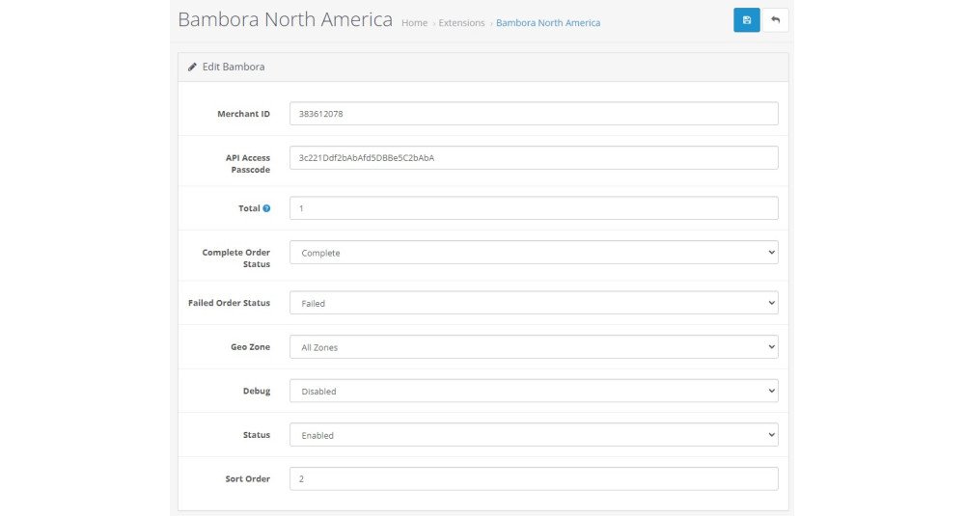Screen dimensions: 965x516
Task: Click the back arrow cancel icon
Action: 776,20
